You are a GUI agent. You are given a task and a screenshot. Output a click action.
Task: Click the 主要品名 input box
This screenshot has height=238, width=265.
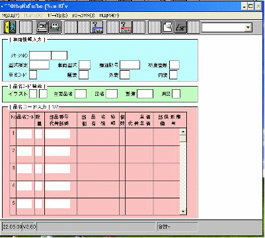pyautogui.click(x=81, y=94)
